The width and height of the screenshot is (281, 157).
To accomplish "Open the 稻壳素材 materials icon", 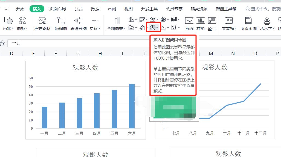I will point(42,21).
